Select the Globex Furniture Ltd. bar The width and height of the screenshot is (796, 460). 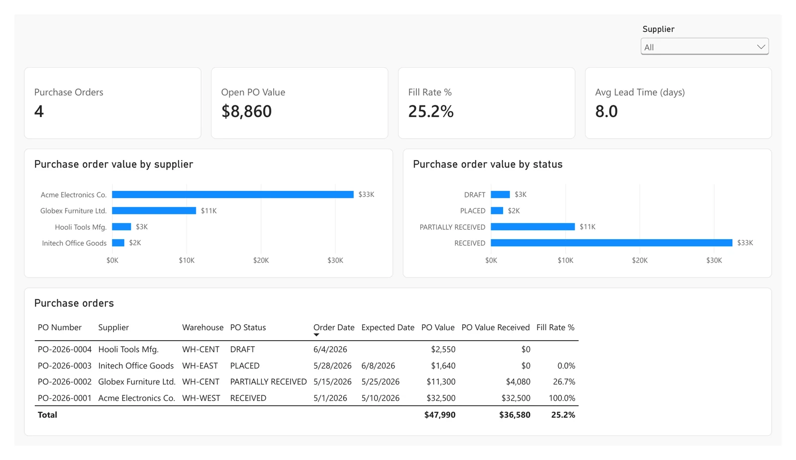pyautogui.click(x=154, y=211)
